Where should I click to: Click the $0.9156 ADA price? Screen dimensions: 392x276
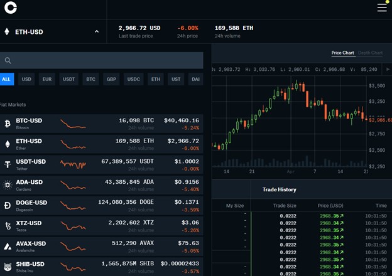[x=187, y=182]
